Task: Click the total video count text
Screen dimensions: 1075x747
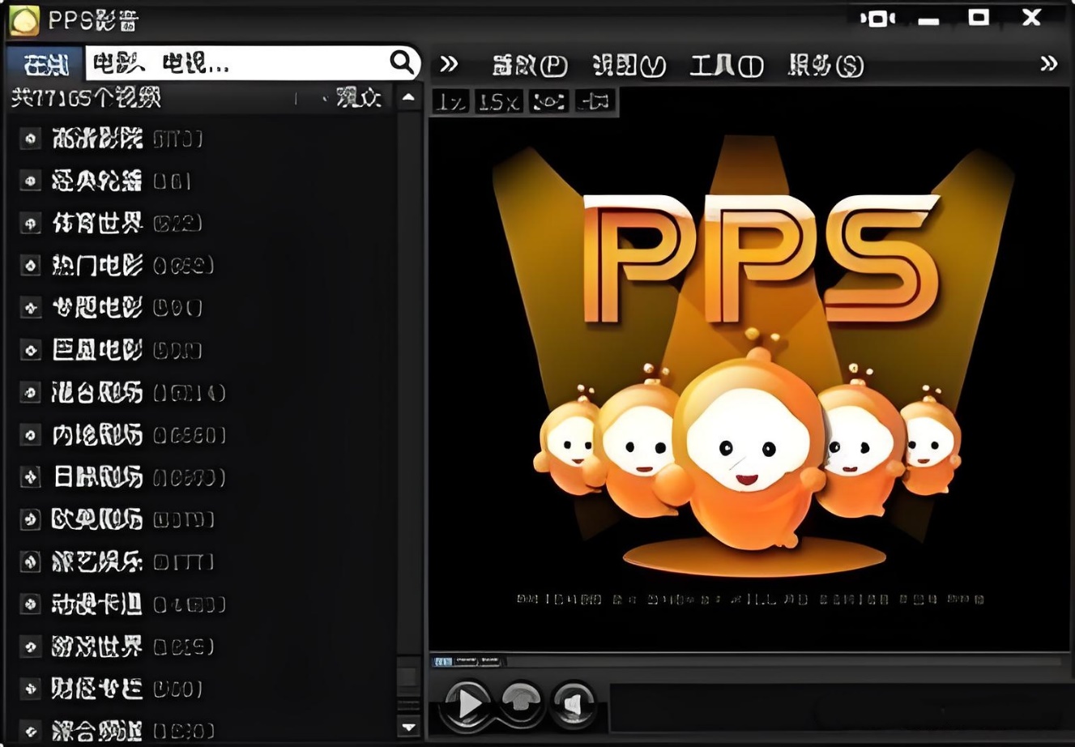Action: [x=86, y=98]
